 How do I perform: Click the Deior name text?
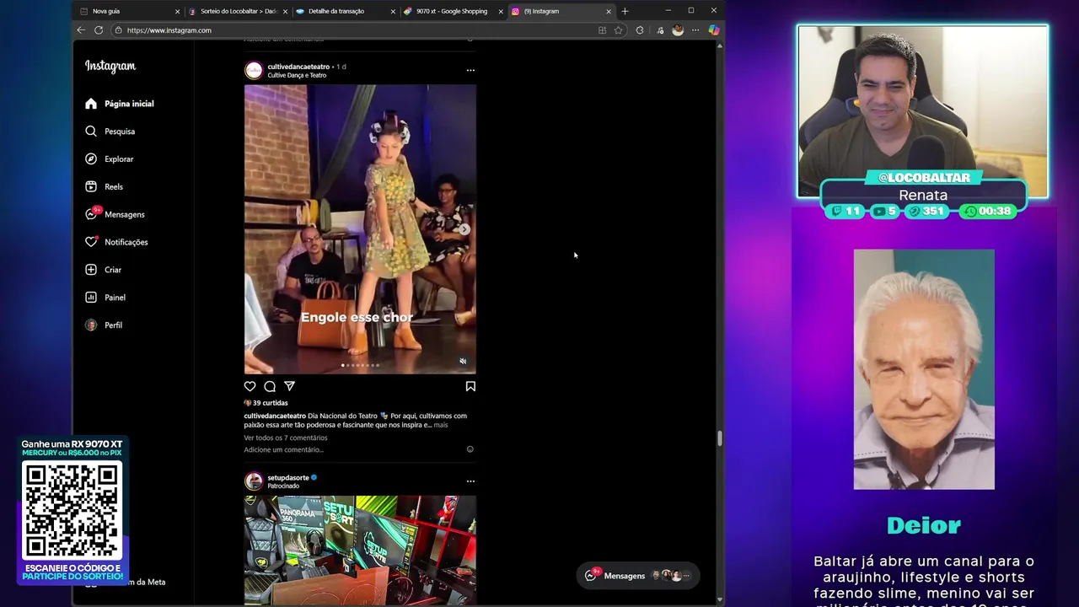click(924, 526)
